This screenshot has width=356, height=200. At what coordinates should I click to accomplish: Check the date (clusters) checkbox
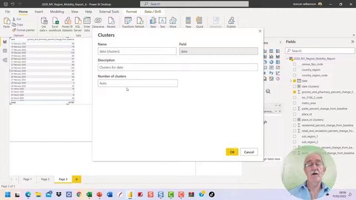pyautogui.click(x=294, y=87)
